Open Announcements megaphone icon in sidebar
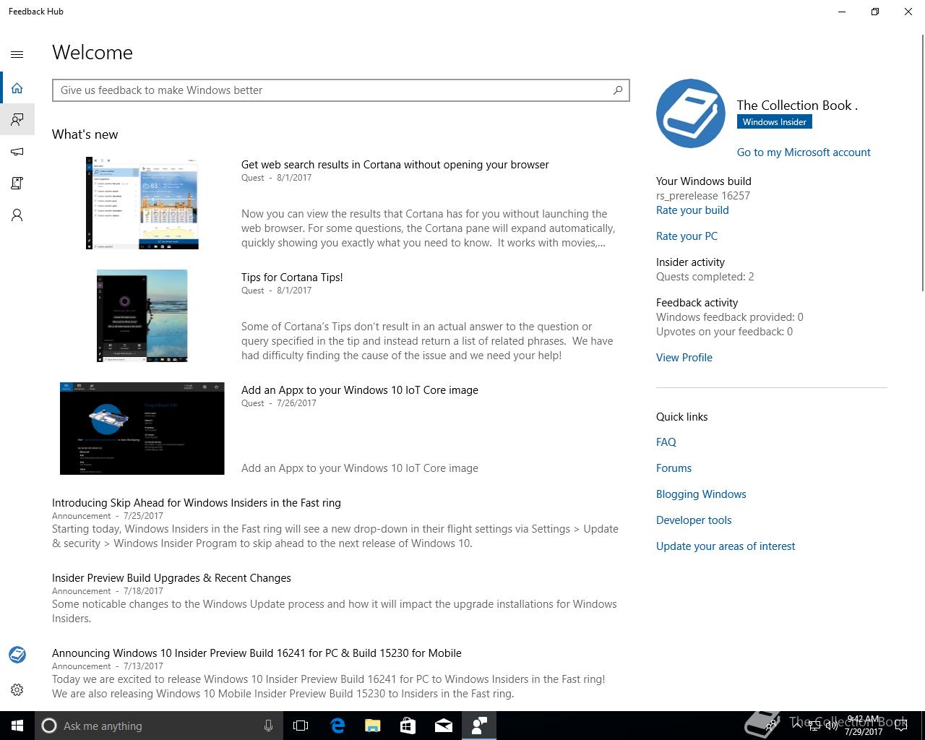Viewport: 925px width, 740px height. [17, 151]
